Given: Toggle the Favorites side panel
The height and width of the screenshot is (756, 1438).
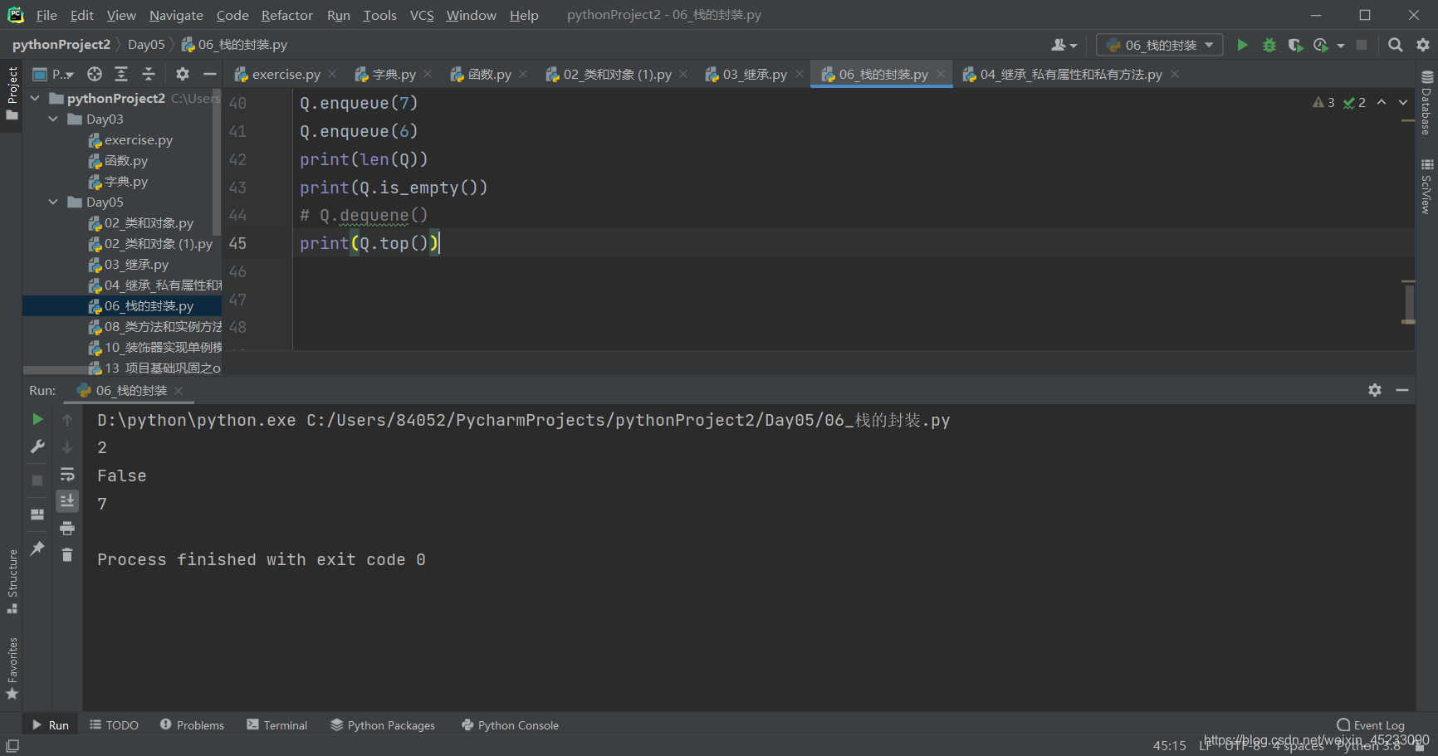Looking at the screenshot, I should click(x=12, y=669).
